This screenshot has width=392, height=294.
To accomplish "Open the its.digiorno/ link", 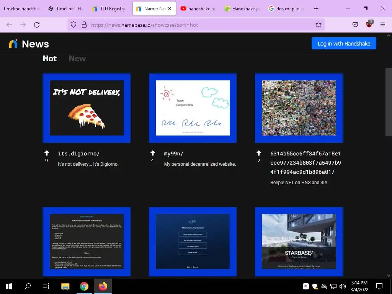I will point(79,154).
